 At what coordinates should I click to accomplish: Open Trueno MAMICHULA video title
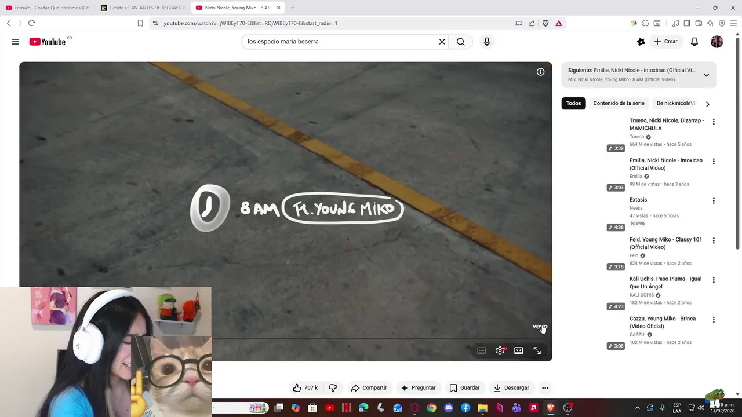[x=667, y=125]
